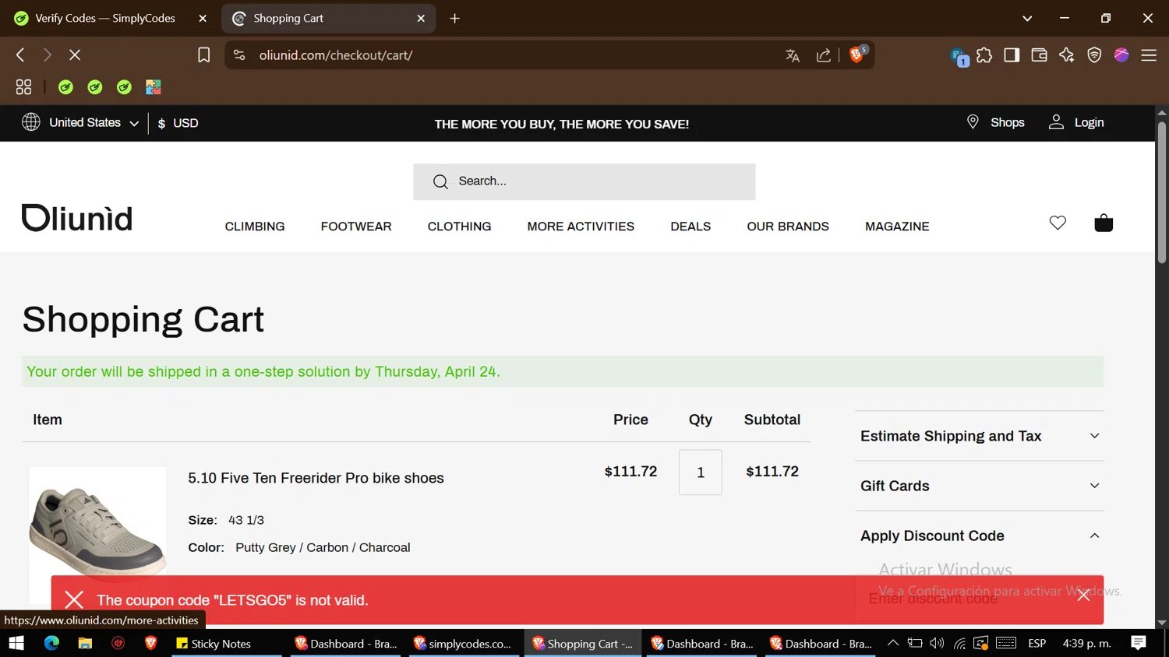The image size is (1169, 657).
Task: Open the shopping bag cart icon
Action: pyautogui.click(x=1104, y=223)
